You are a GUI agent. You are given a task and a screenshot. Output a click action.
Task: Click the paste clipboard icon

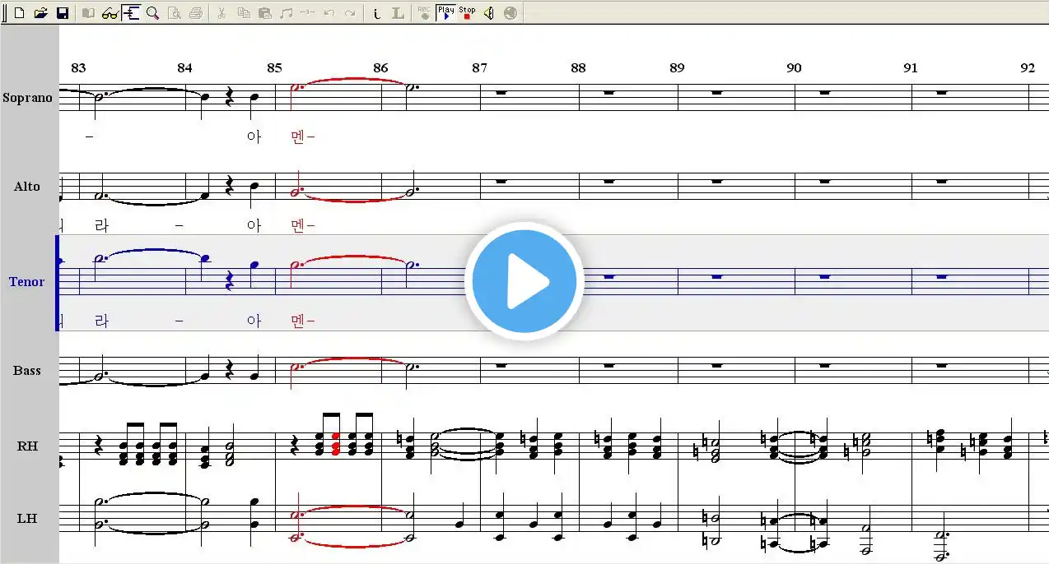point(264,13)
